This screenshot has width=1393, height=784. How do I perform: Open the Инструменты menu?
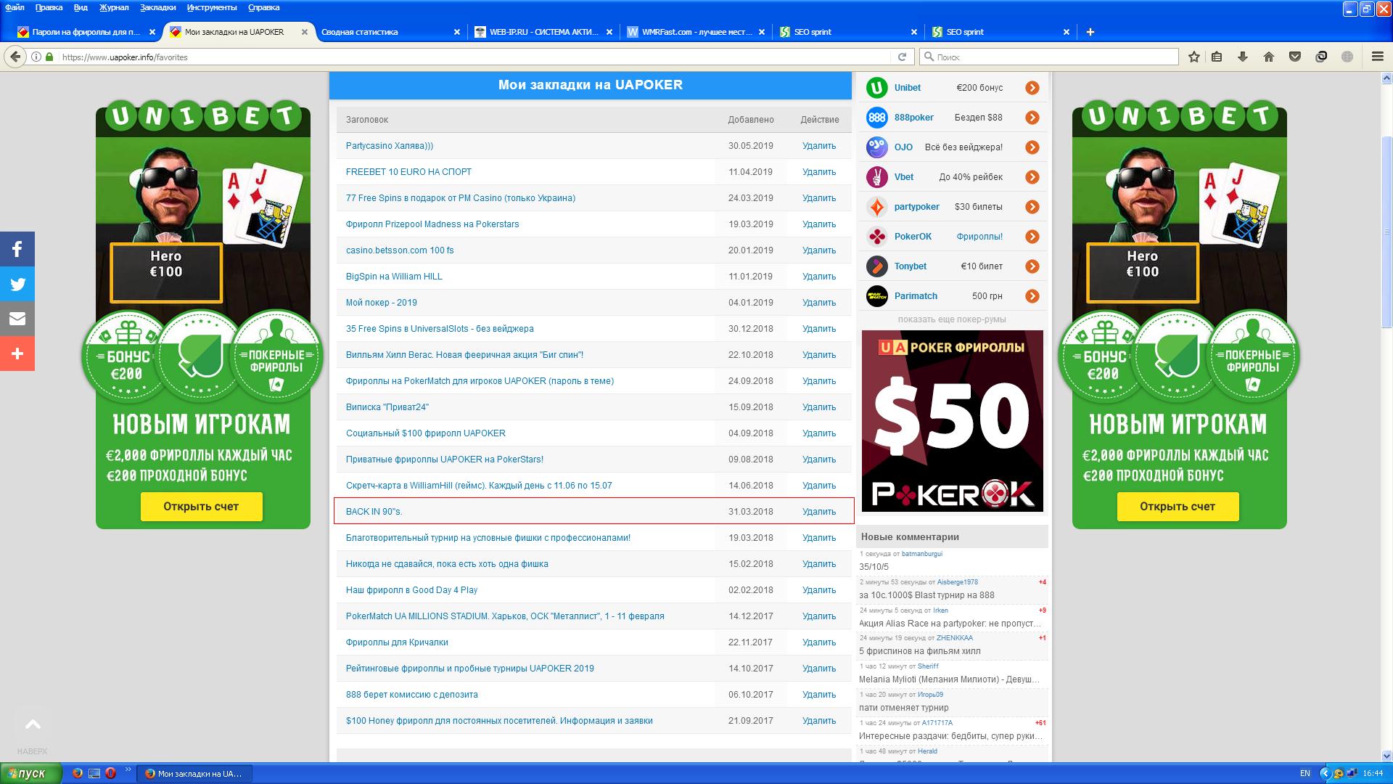point(211,7)
